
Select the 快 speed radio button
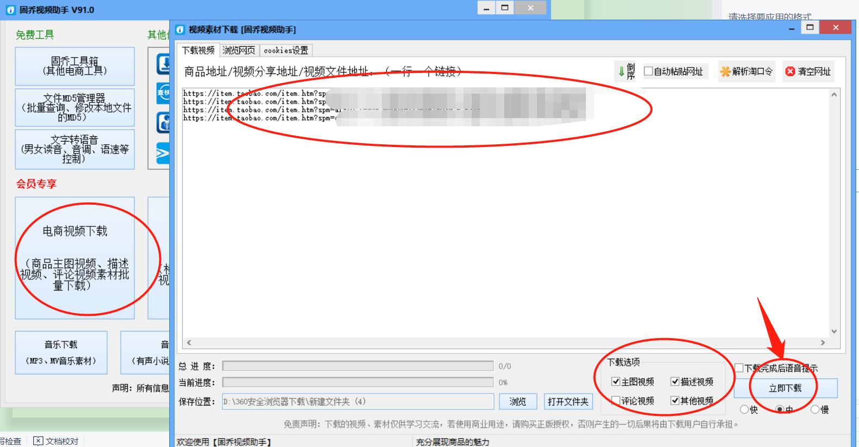pos(744,409)
